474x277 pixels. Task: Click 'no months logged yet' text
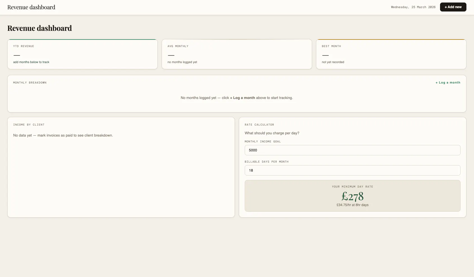tap(182, 62)
